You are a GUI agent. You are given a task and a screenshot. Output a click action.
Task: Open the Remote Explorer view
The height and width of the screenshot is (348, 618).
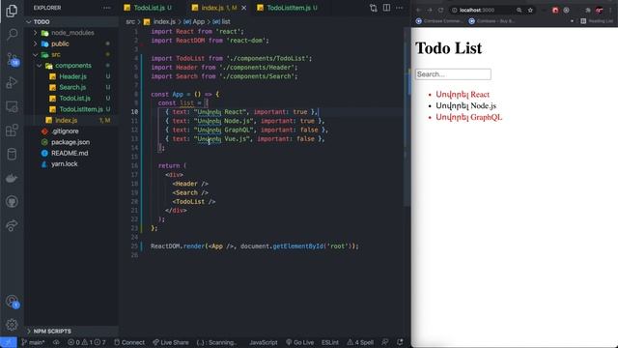[x=12, y=106]
